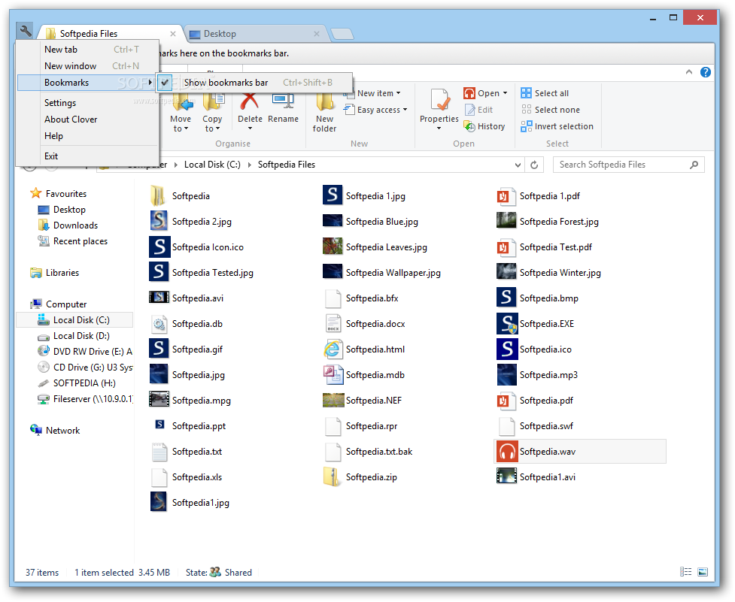Collapse the ribbon with the chevron
735x602 pixels.
click(688, 72)
